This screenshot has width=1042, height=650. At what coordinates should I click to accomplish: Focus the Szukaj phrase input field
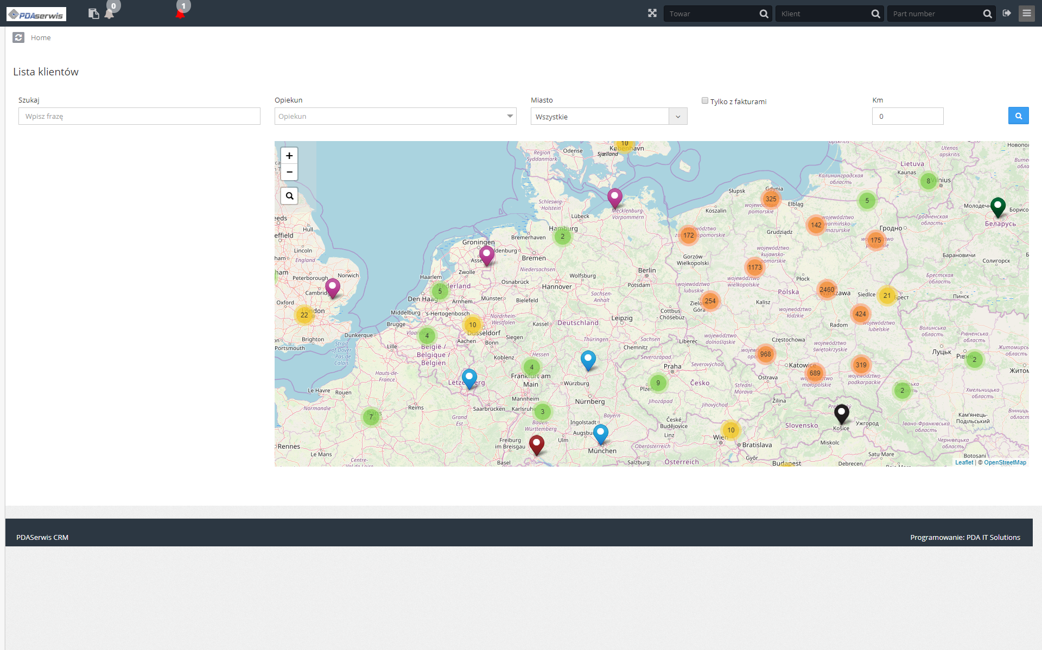point(139,116)
